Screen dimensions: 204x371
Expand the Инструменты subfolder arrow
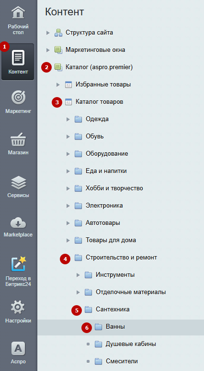tap(79, 275)
